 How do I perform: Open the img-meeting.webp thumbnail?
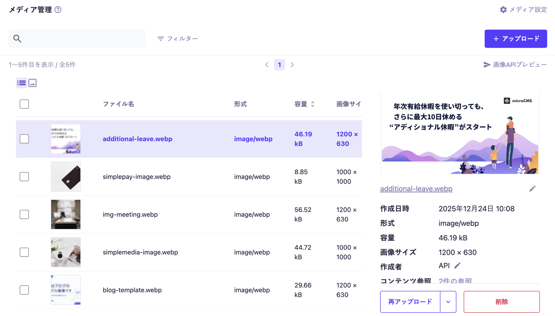tap(66, 214)
